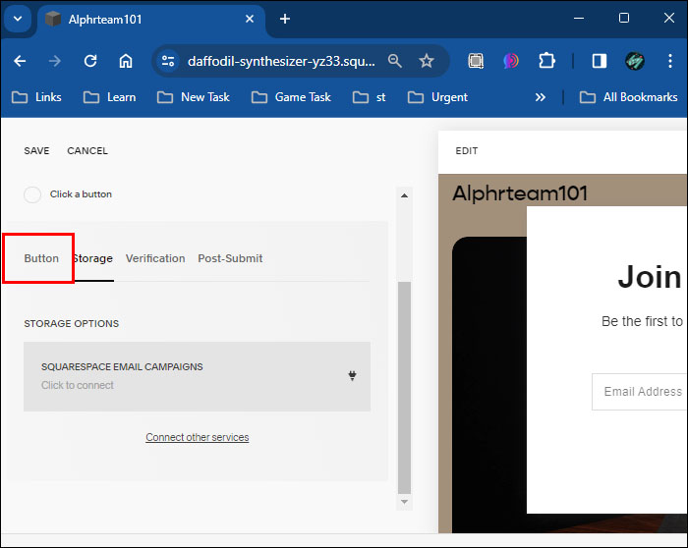Viewport: 688px width, 548px height.
Task: Switch to the Post-Submit tab
Action: [230, 258]
